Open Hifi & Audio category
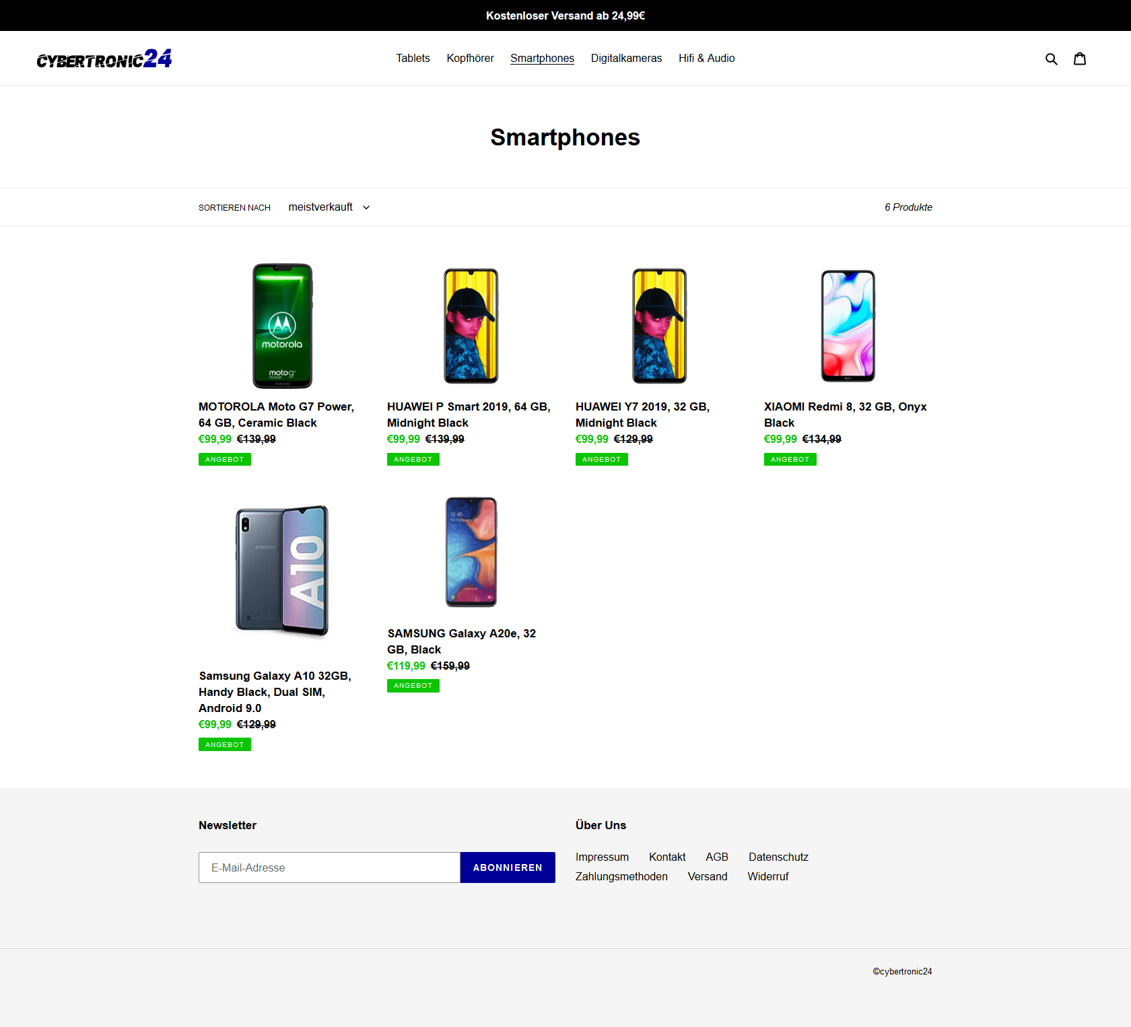The width and height of the screenshot is (1131, 1027). [x=706, y=59]
